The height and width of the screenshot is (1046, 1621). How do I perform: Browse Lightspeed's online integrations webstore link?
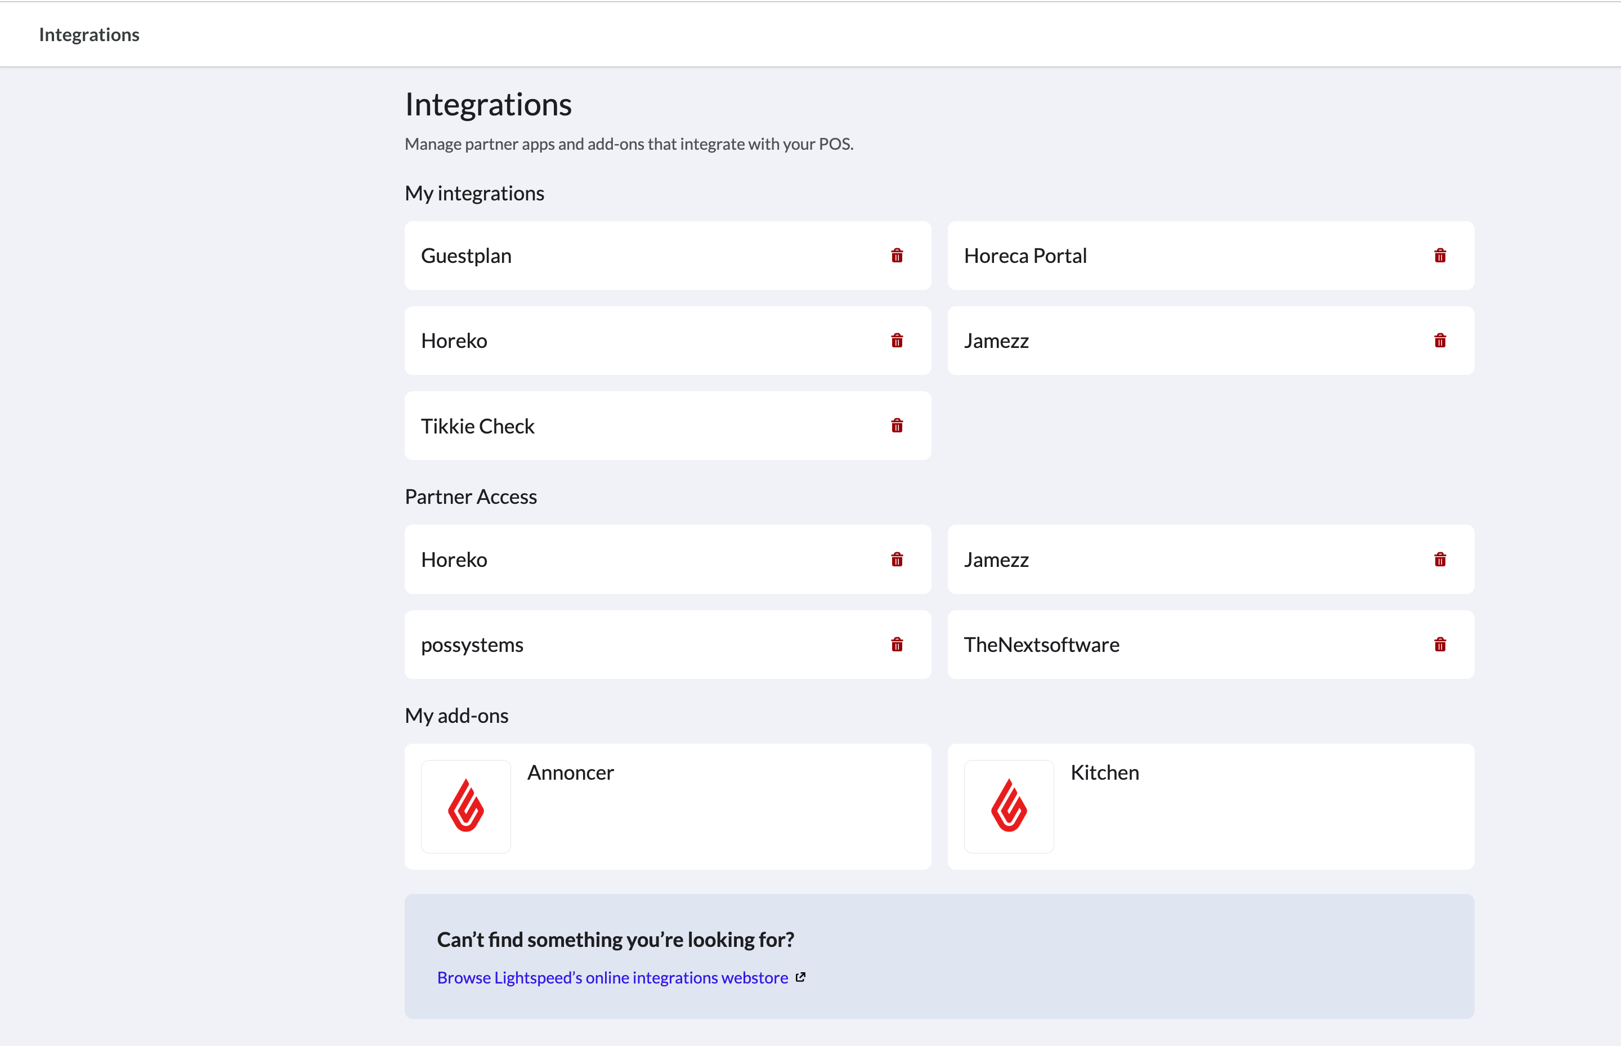click(612, 977)
